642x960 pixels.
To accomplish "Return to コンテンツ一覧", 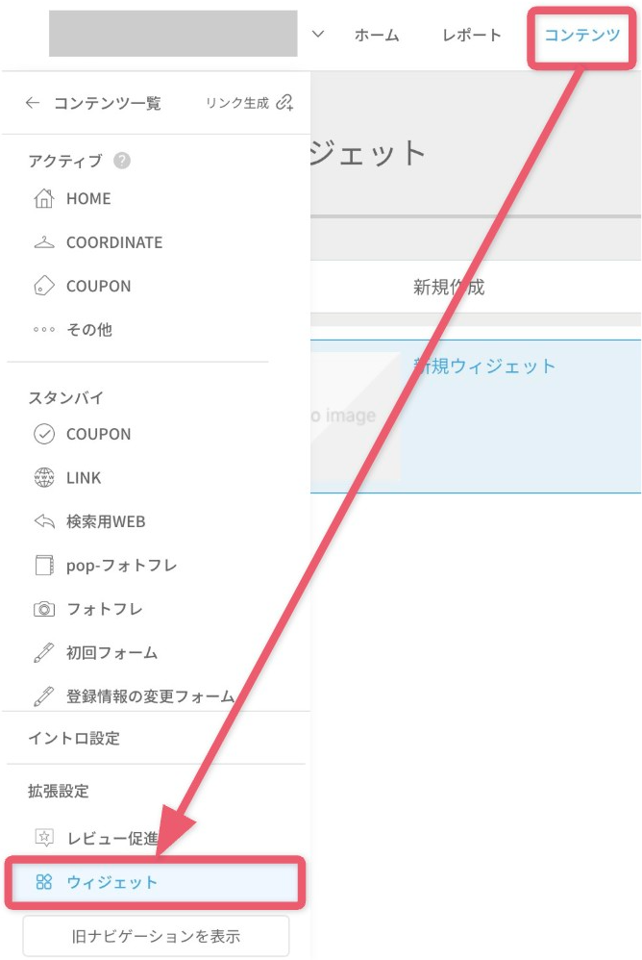I will (108, 103).
